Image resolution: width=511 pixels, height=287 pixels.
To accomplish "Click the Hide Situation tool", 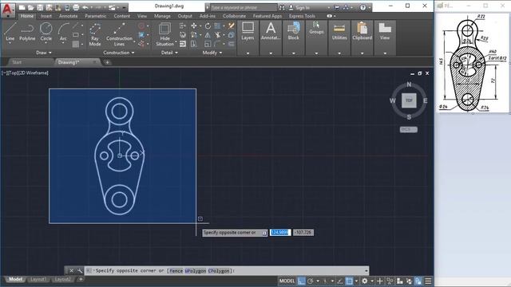I will pos(164,34).
